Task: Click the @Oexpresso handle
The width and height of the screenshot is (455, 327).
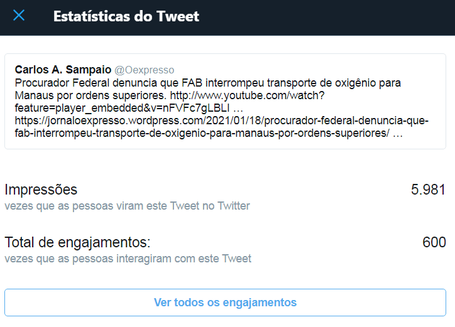Action: (x=144, y=70)
